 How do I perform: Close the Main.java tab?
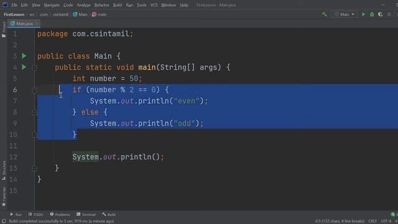point(37,24)
